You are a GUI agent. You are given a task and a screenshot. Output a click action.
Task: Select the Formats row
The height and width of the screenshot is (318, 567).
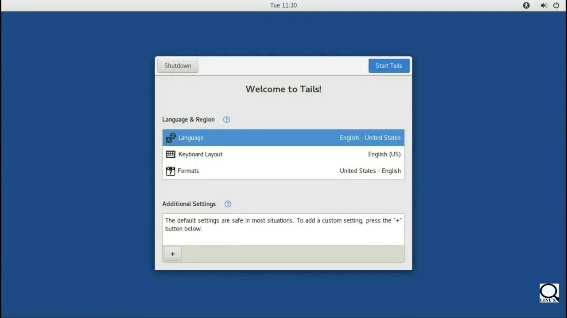(283, 171)
